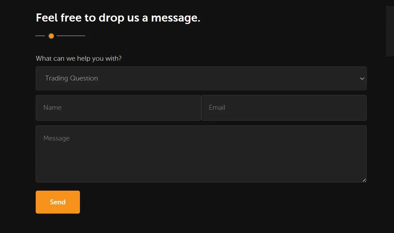The width and height of the screenshot is (394, 233).
Task: Click the orange dot under the heading
Action: [51, 36]
